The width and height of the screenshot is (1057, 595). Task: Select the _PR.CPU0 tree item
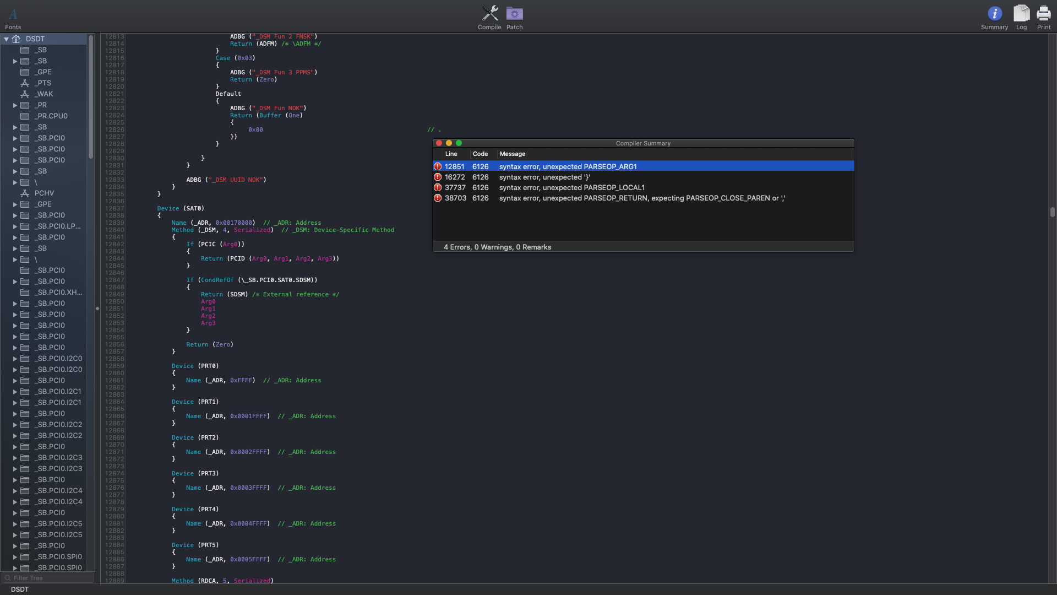tap(51, 116)
